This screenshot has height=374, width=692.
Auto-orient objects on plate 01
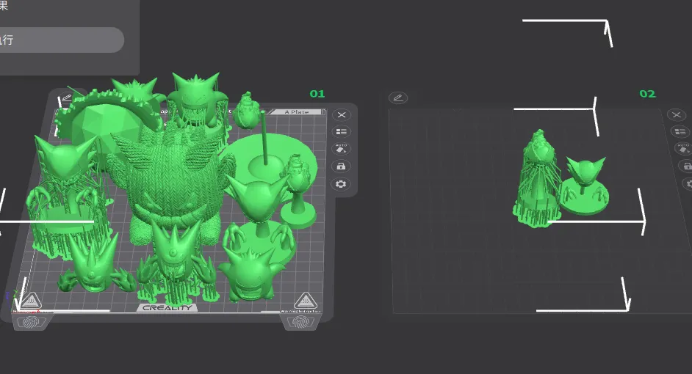[x=341, y=148]
